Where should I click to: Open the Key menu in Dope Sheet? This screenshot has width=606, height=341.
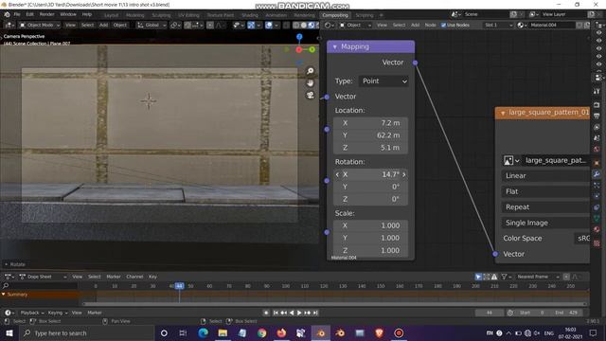(x=152, y=277)
